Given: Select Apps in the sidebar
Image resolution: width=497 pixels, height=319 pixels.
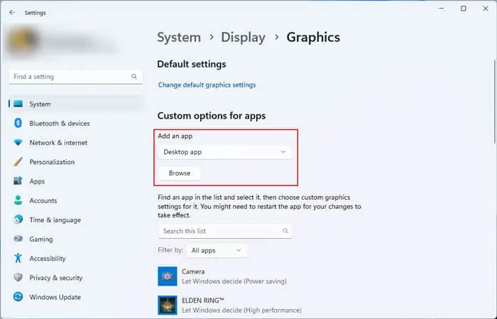Looking at the screenshot, I should pos(76,181).
